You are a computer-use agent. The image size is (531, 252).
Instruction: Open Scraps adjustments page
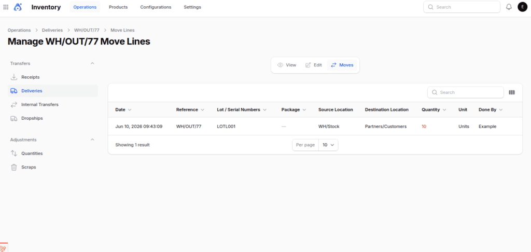coord(52,167)
